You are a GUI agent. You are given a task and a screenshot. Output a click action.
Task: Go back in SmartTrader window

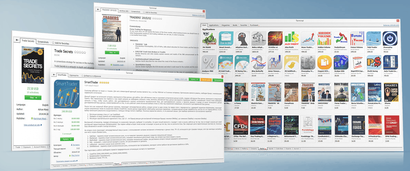(54, 75)
